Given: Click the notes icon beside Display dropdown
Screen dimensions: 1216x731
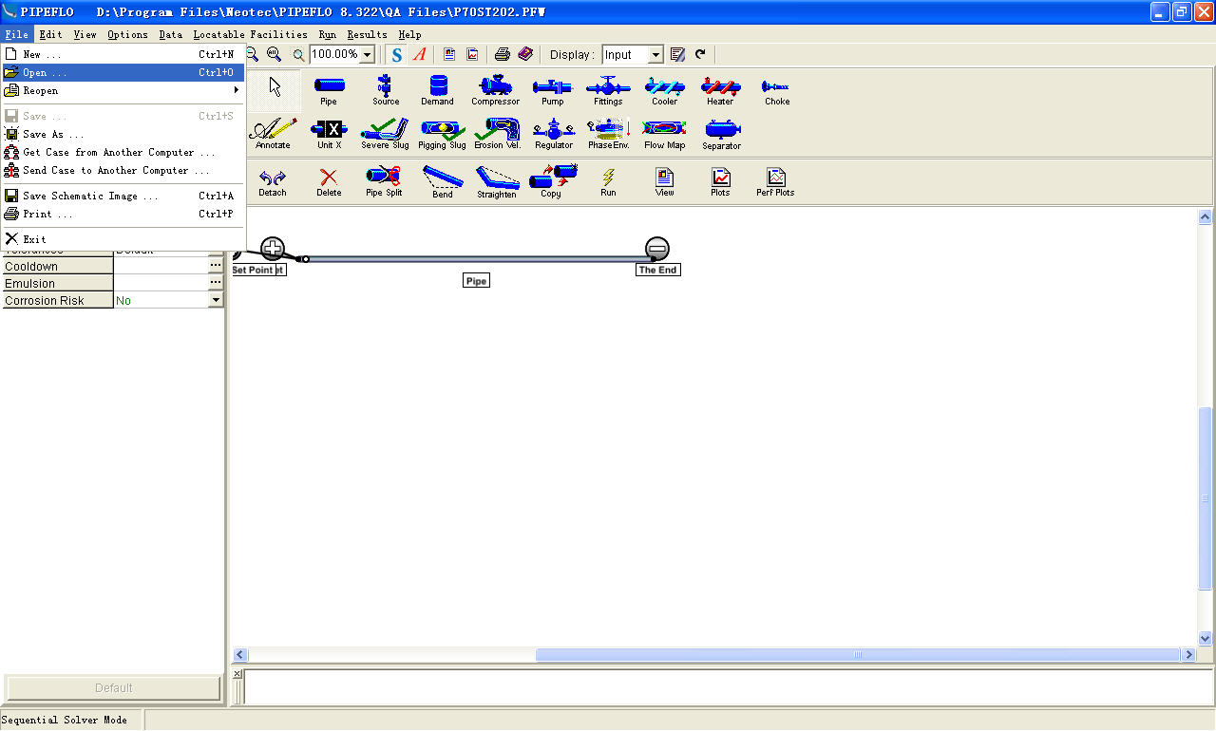Looking at the screenshot, I should click(x=677, y=55).
